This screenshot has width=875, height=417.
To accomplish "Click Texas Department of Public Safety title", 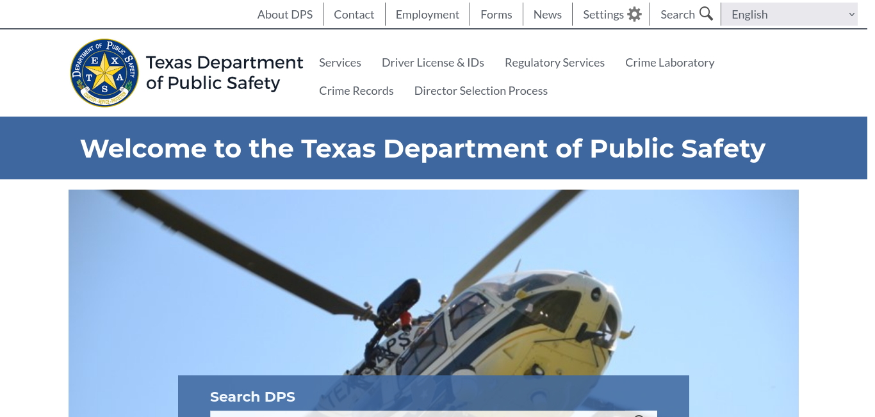I will pos(224,72).
